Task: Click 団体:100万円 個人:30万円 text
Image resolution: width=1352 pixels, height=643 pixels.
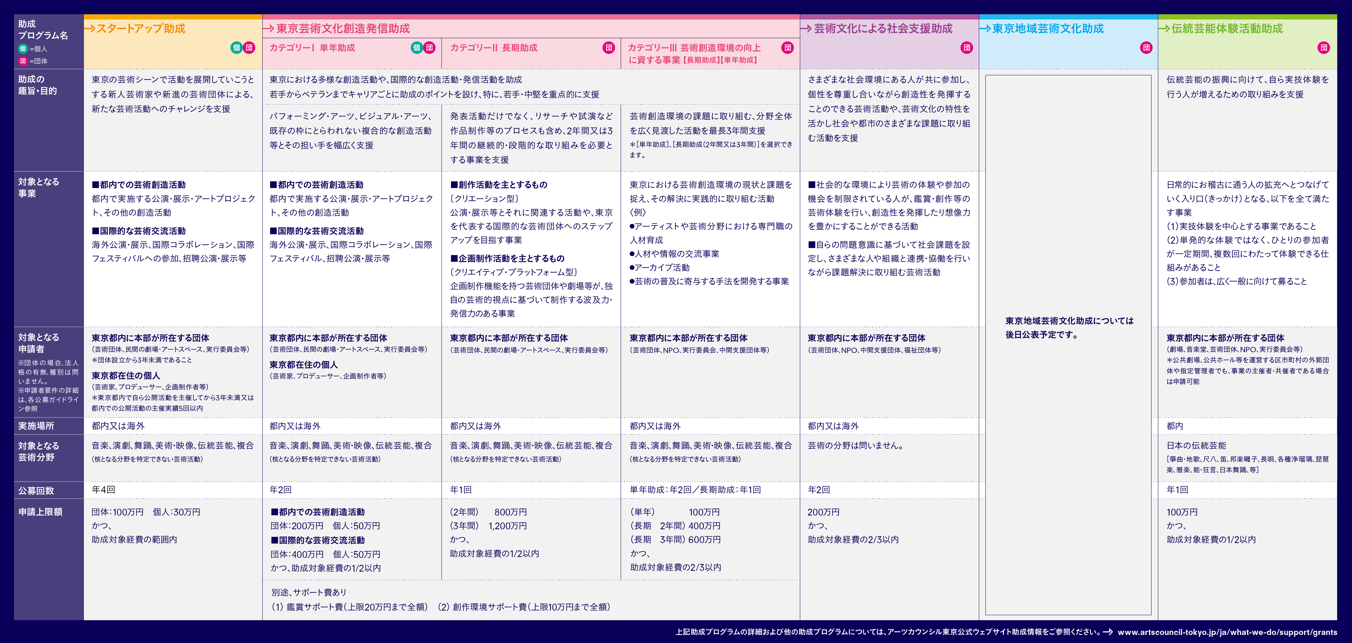Action: pos(146,512)
